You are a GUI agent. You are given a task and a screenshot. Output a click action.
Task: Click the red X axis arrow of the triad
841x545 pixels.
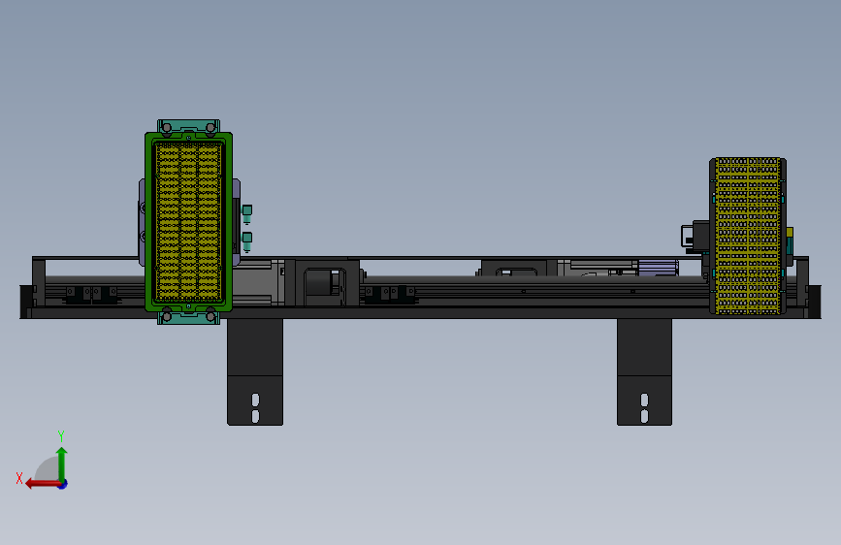pyautogui.click(x=43, y=484)
